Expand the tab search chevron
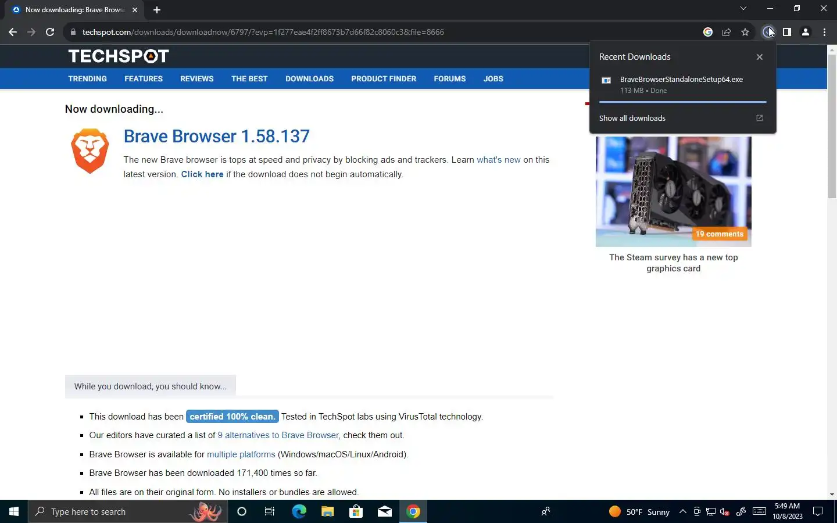This screenshot has height=523, width=837. point(743,8)
